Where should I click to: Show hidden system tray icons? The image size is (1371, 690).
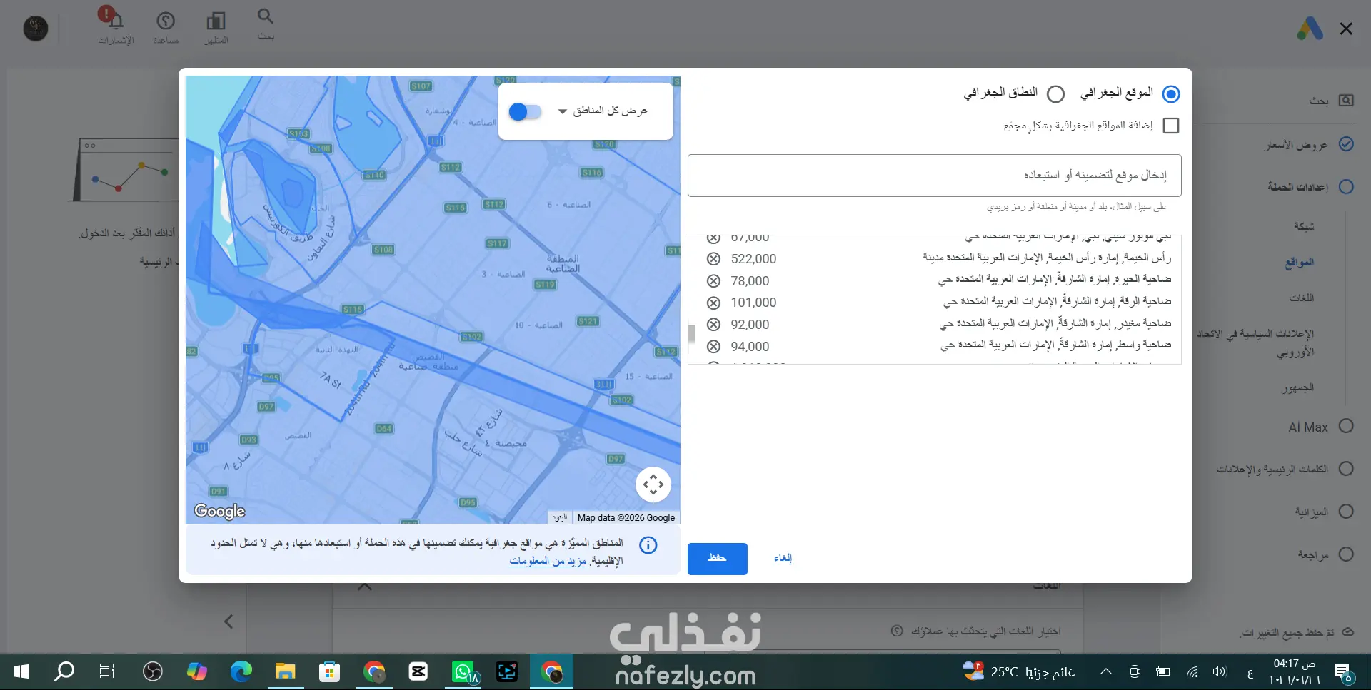1105,671
